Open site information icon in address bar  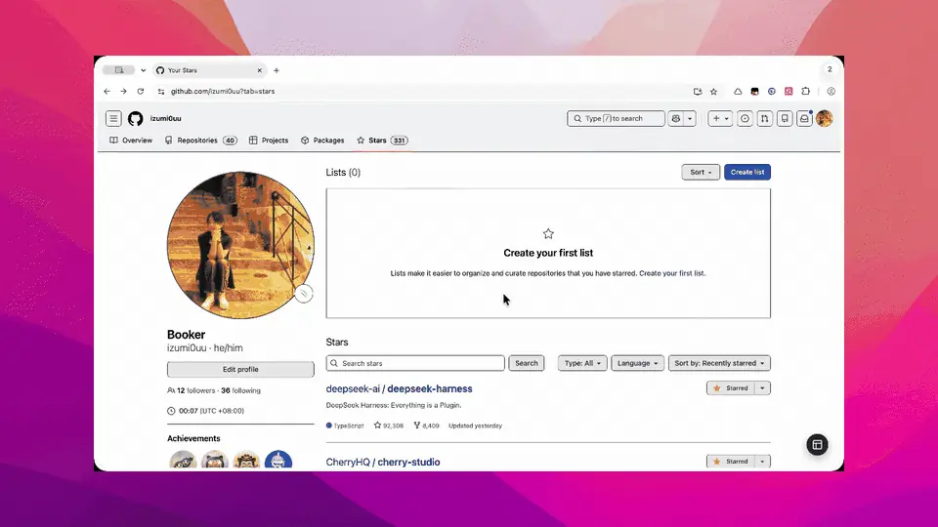[161, 92]
